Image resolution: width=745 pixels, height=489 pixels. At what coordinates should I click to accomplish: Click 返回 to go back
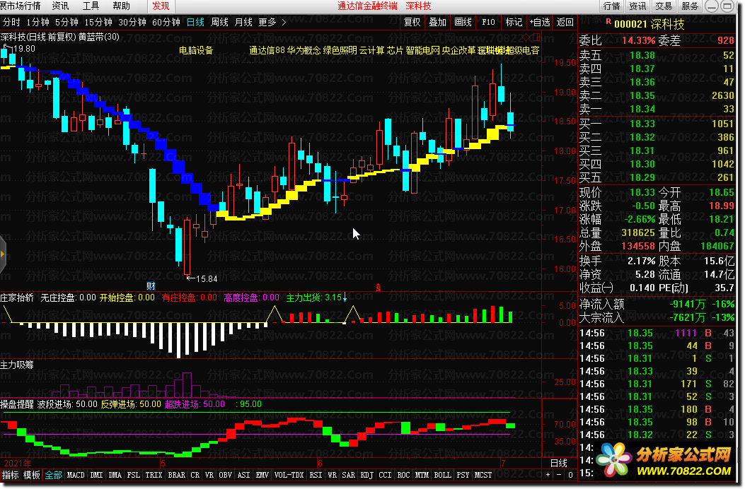pyautogui.click(x=565, y=23)
